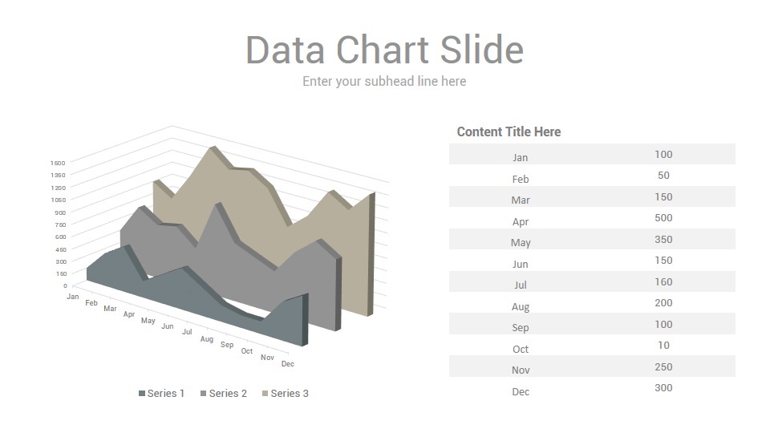Click the Series 2 legend label
This screenshot has width=770, height=433.
[228, 393]
